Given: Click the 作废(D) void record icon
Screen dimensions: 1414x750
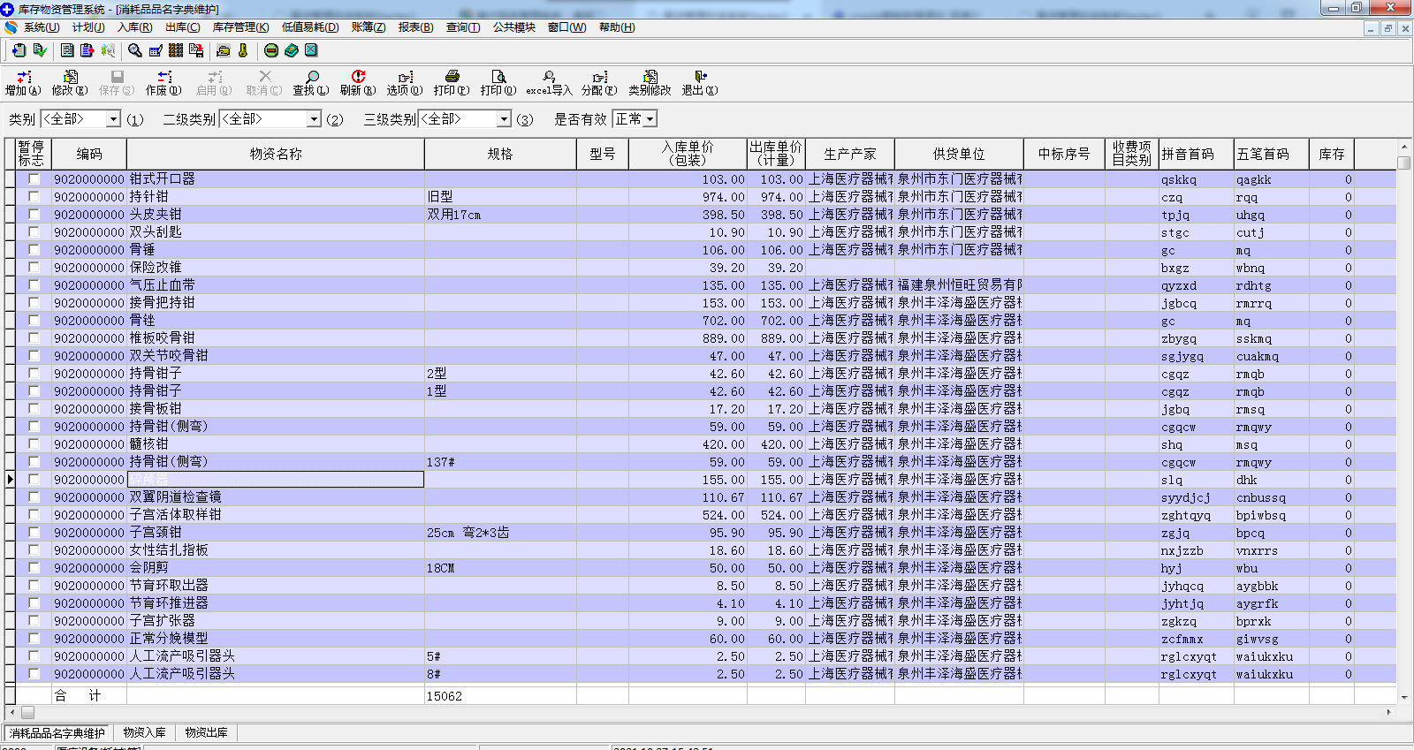Looking at the screenshot, I should (x=163, y=83).
